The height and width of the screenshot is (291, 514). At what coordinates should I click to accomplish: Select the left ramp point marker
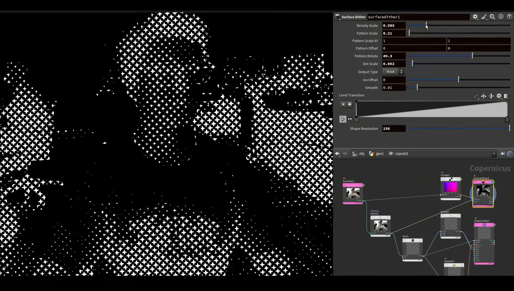click(x=356, y=120)
